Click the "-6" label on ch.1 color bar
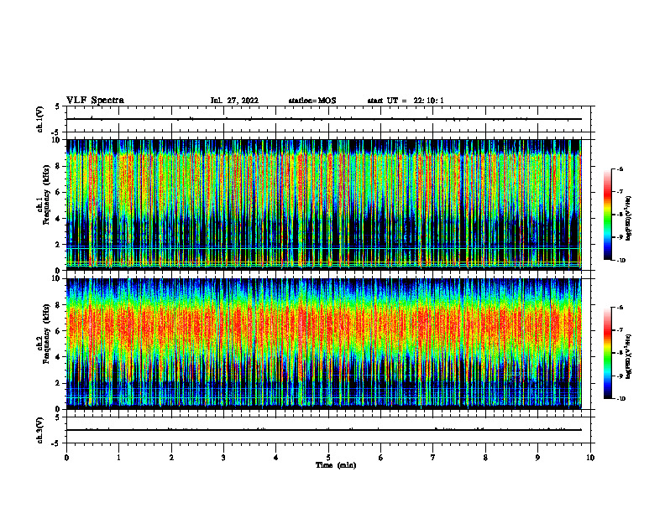This screenshot has height=513, width=665. coord(620,169)
